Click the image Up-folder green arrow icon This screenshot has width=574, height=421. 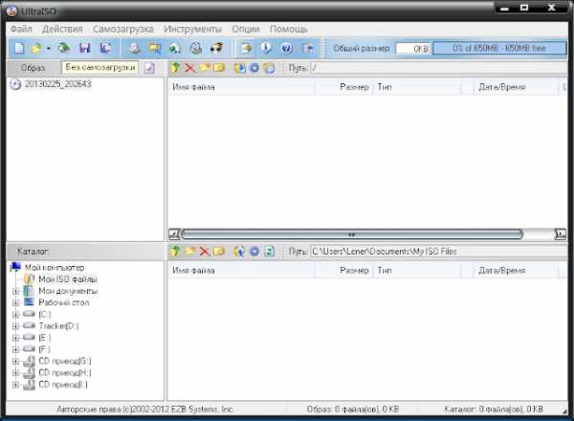click(175, 68)
